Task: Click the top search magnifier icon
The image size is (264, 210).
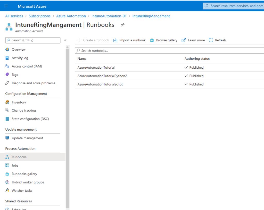Action: pos(207,6)
